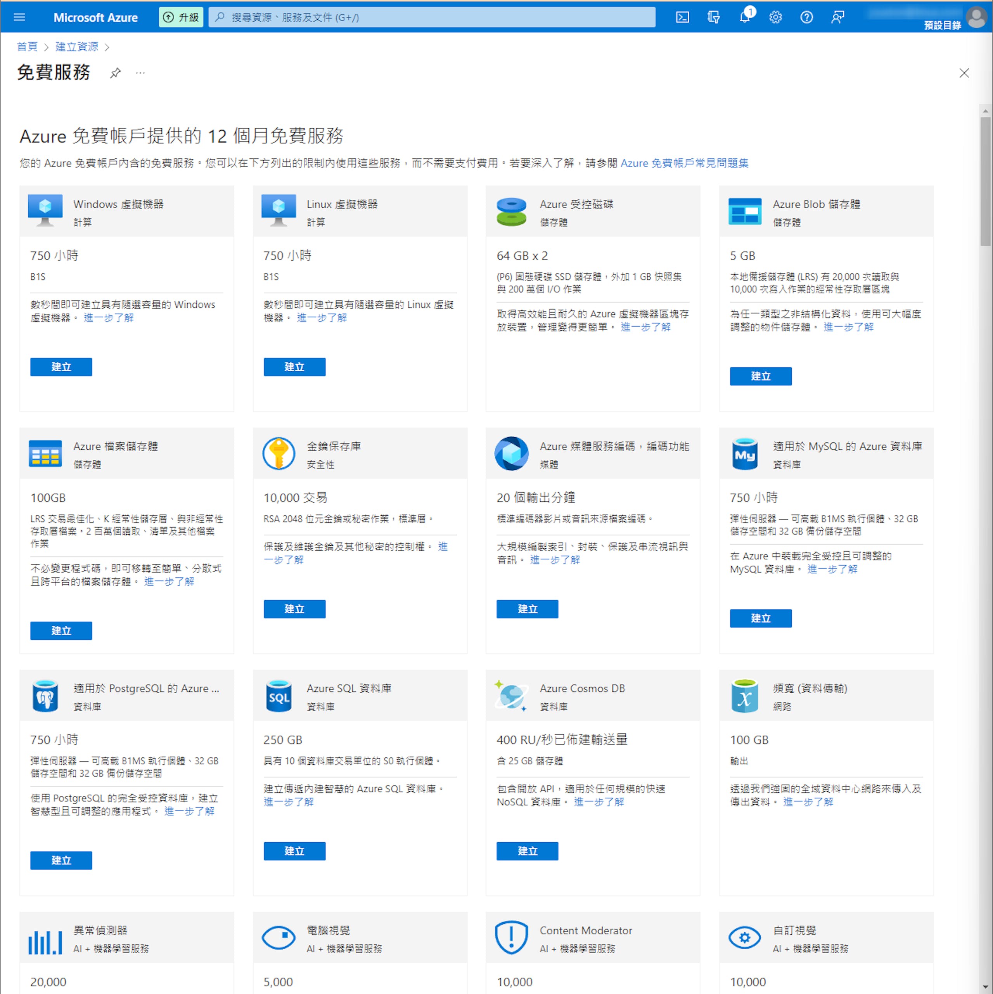The image size is (993, 994).
Task: Open Azure 免費帳戶常見問題集 link
Action: tap(684, 163)
